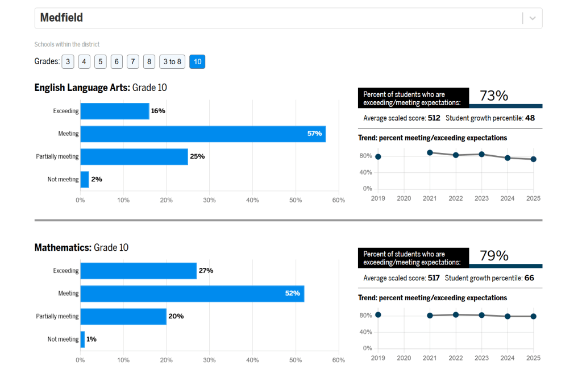
Task: Click the active grade 10 button
Action: coord(197,61)
